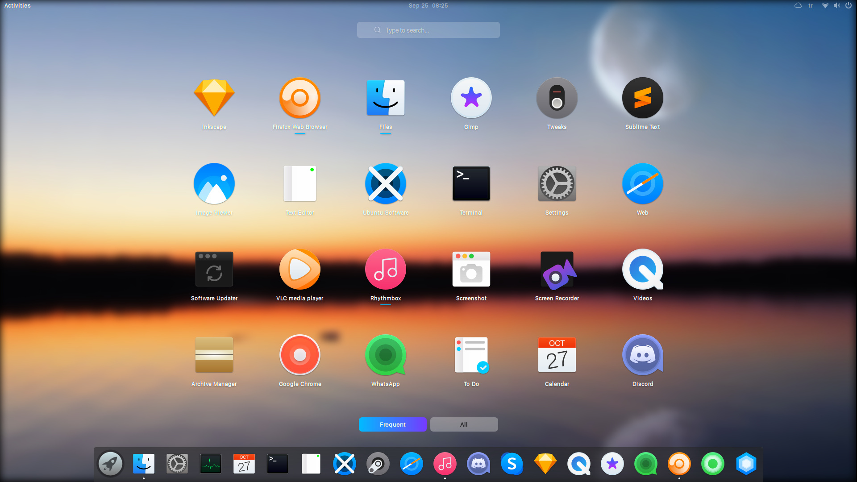This screenshot has width=857, height=482.
Task: Launch the Web browser from the app grid
Action: pyautogui.click(x=643, y=183)
